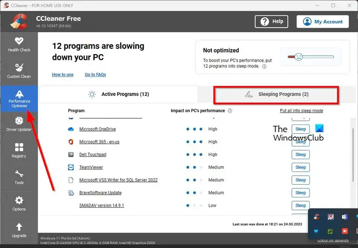Open Health Check from the sidebar
358x248 pixels.
click(x=19, y=45)
